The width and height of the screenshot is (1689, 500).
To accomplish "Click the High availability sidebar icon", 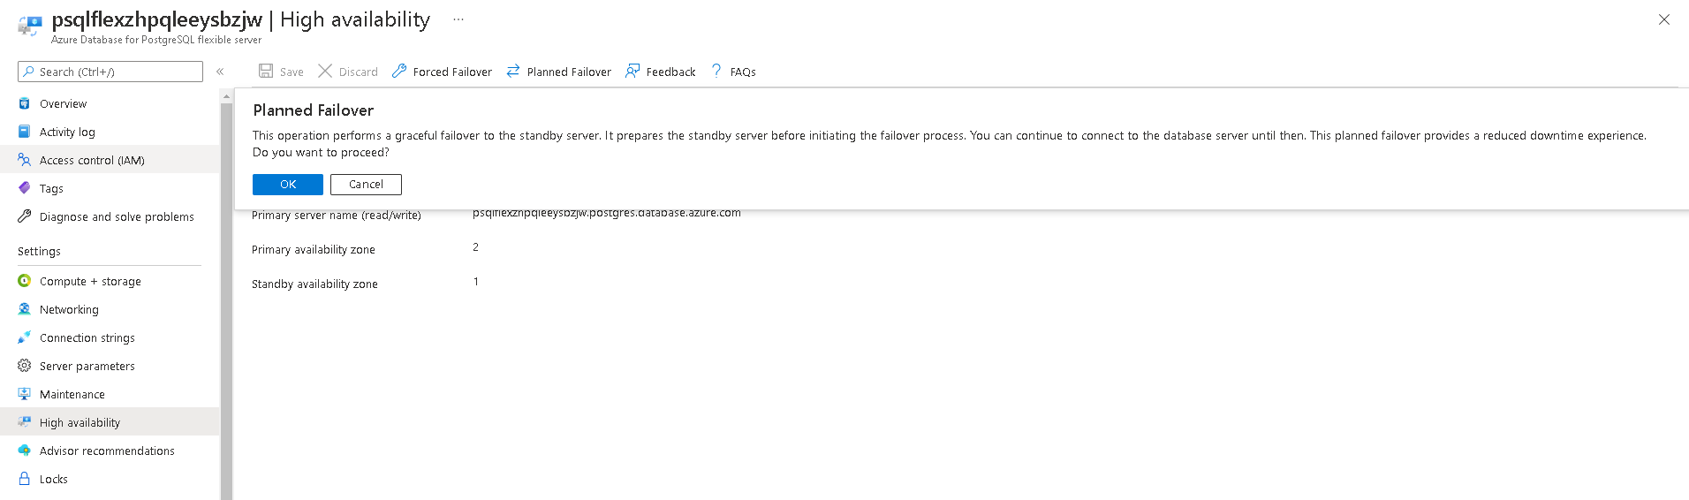I will [x=25, y=422].
